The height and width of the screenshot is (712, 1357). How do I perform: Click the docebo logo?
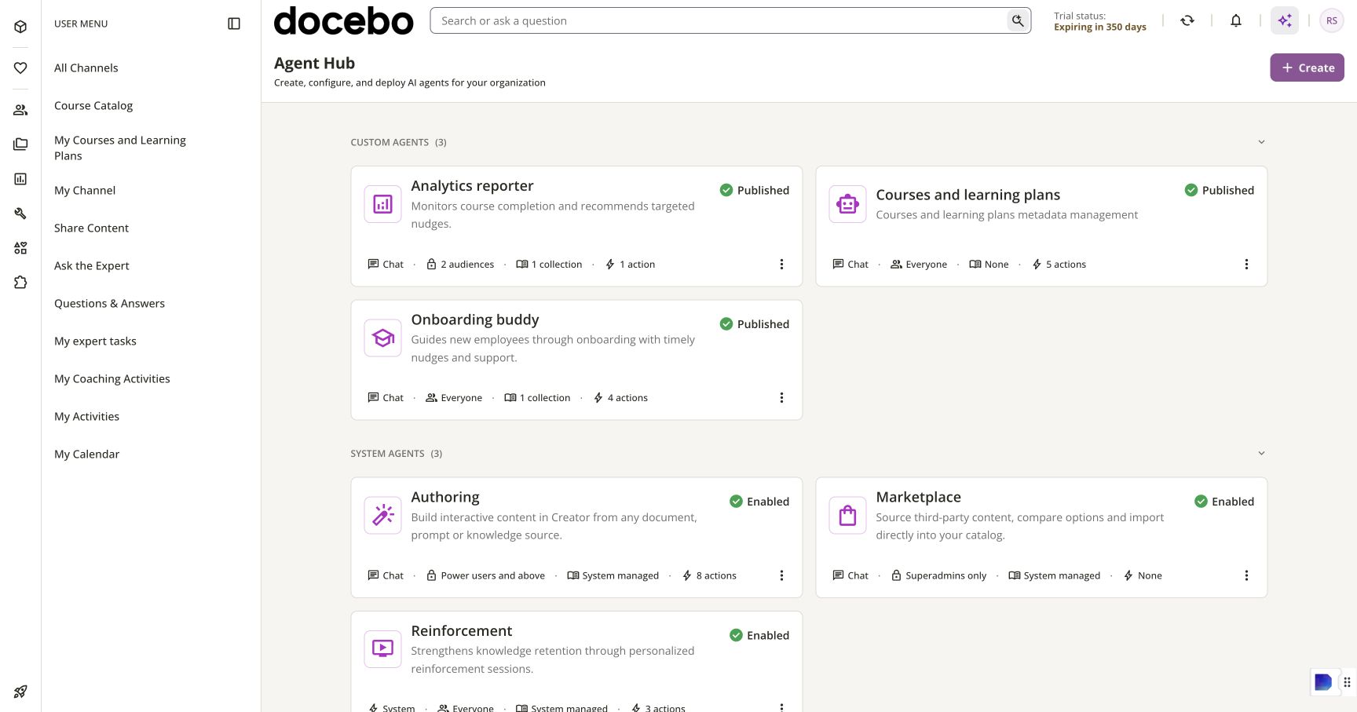[x=343, y=21]
